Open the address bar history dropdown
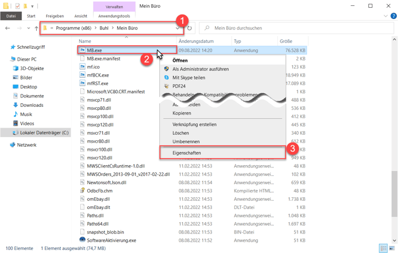The width and height of the screenshot is (398, 253). pos(177,28)
